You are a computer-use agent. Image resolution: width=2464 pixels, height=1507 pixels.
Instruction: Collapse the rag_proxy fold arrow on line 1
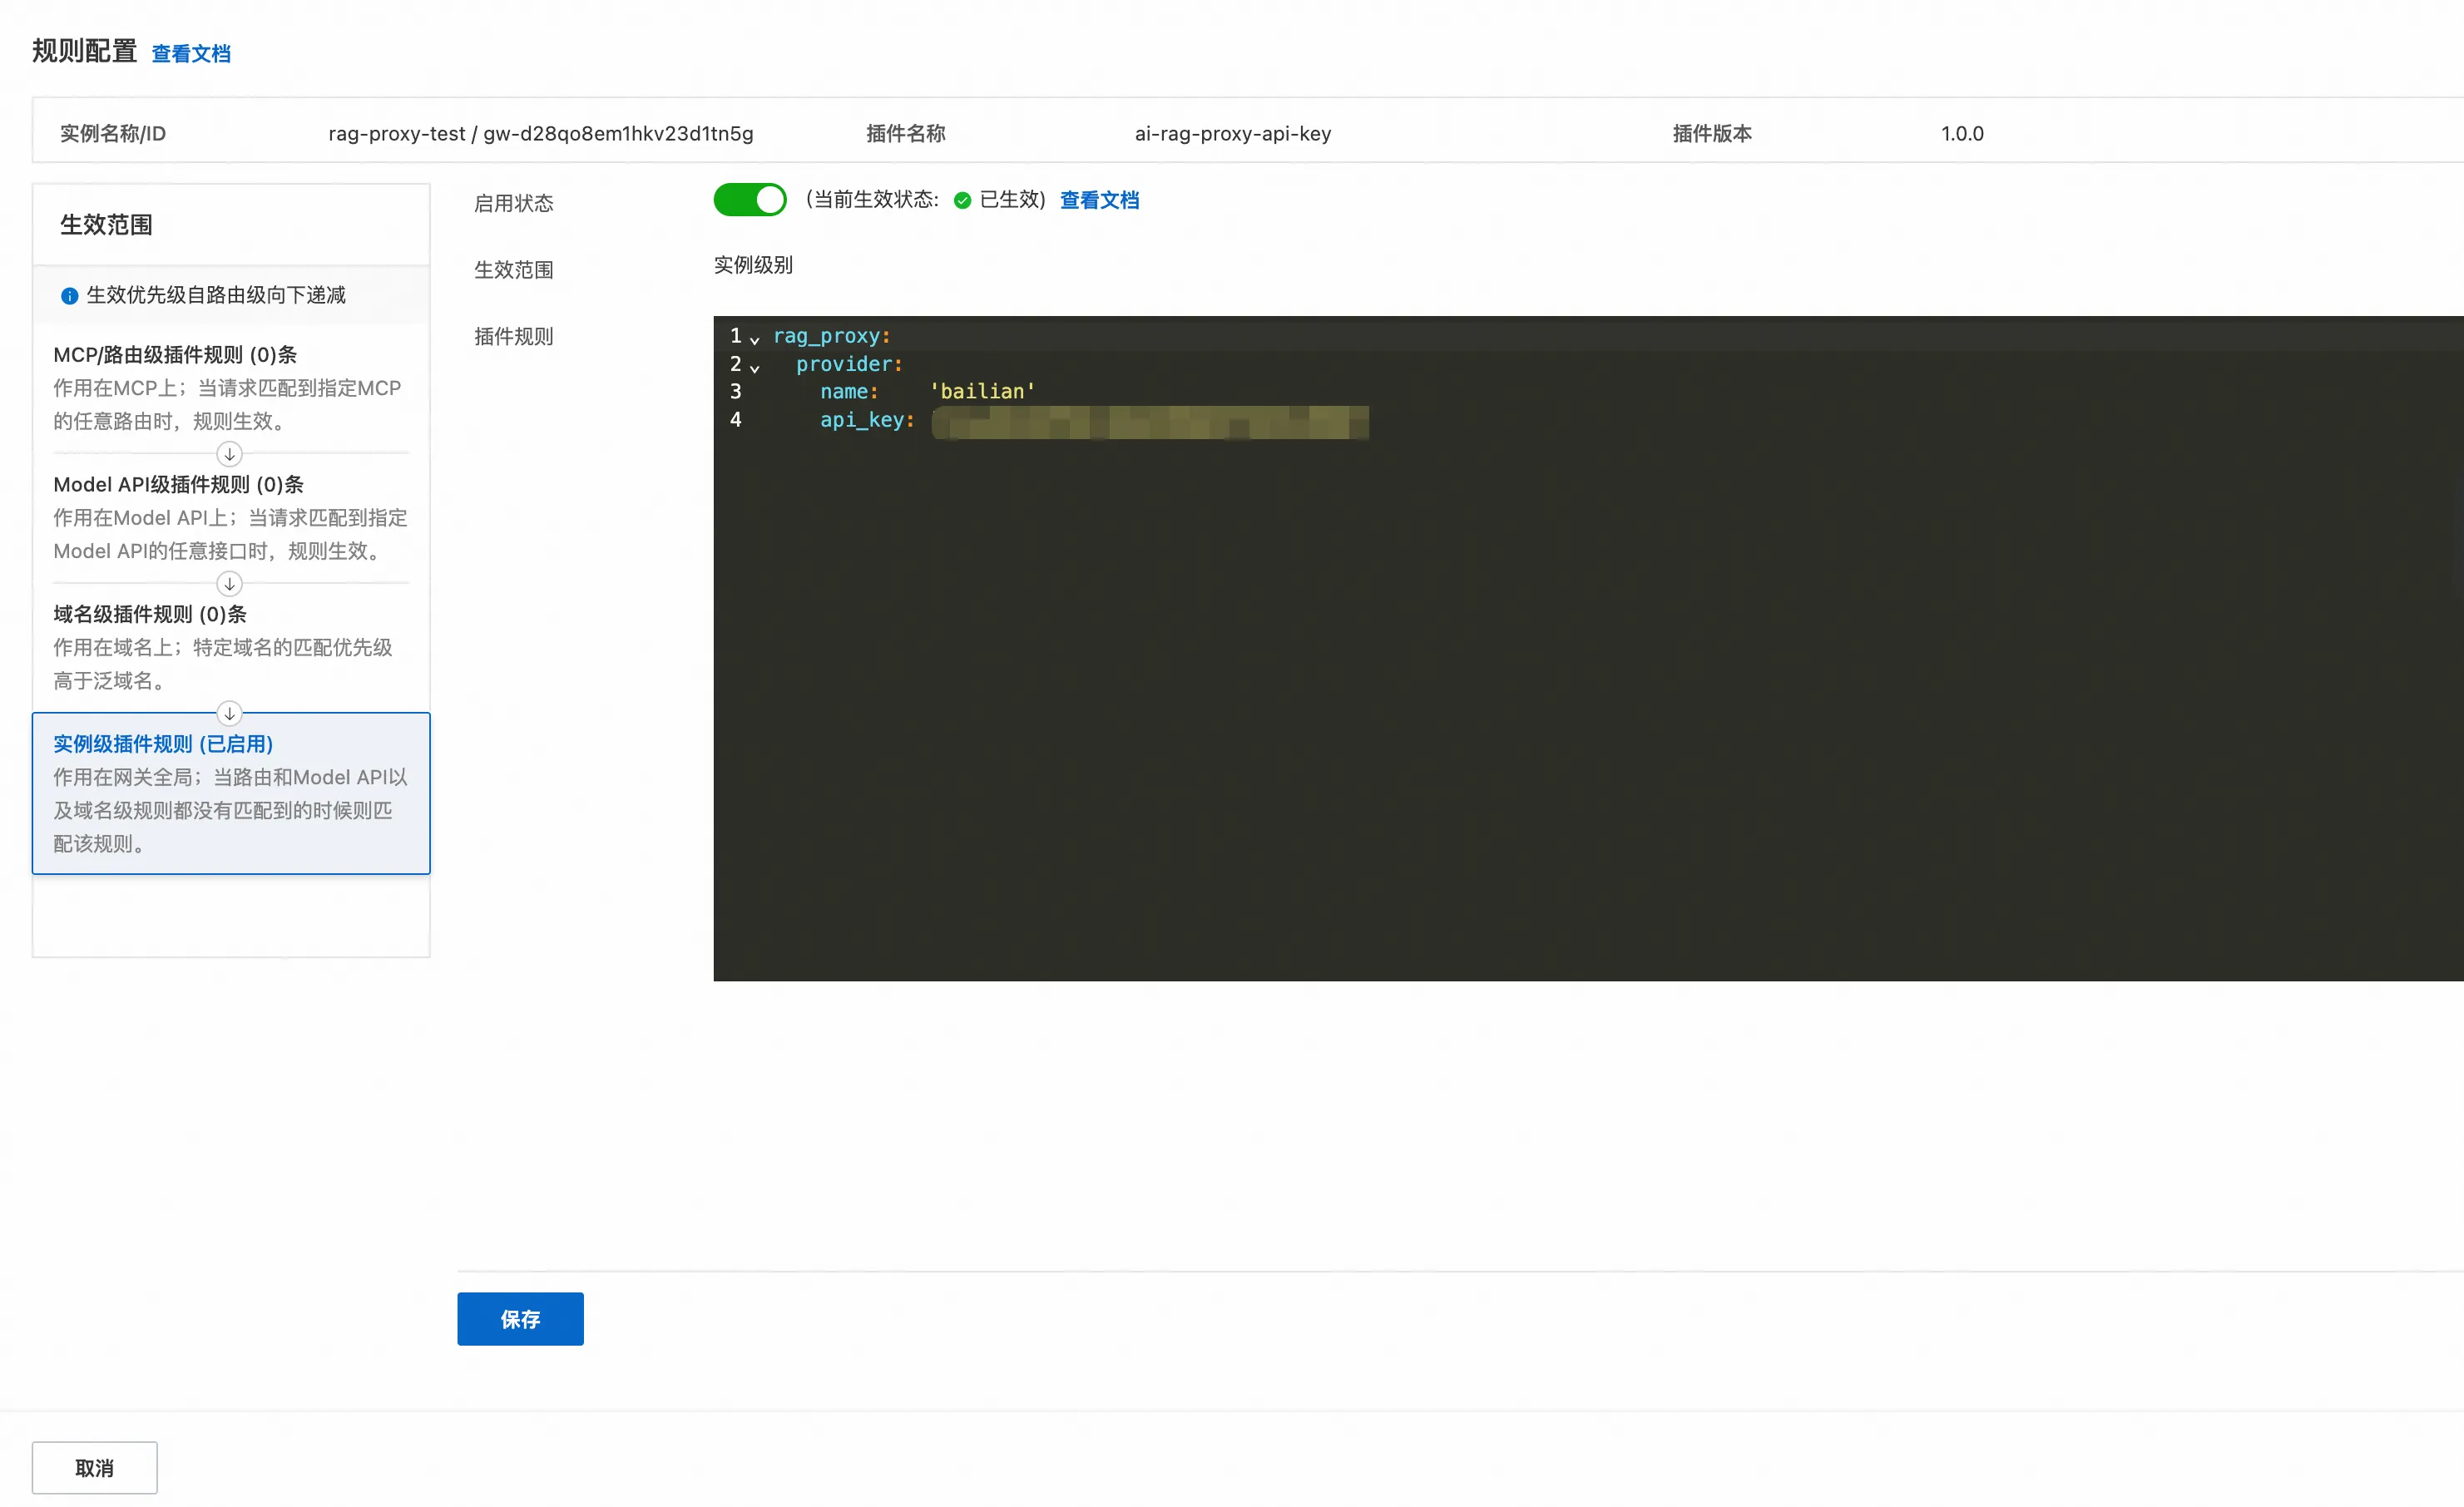point(755,340)
